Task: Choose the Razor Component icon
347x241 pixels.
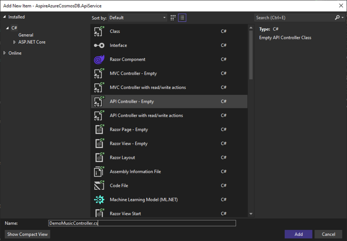Action: pyautogui.click(x=99, y=59)
